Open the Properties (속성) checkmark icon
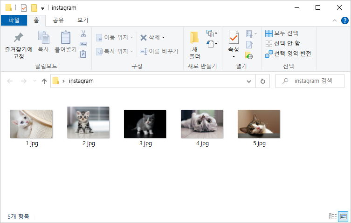This screenshot has width=351, height=223. click(234, 37)
